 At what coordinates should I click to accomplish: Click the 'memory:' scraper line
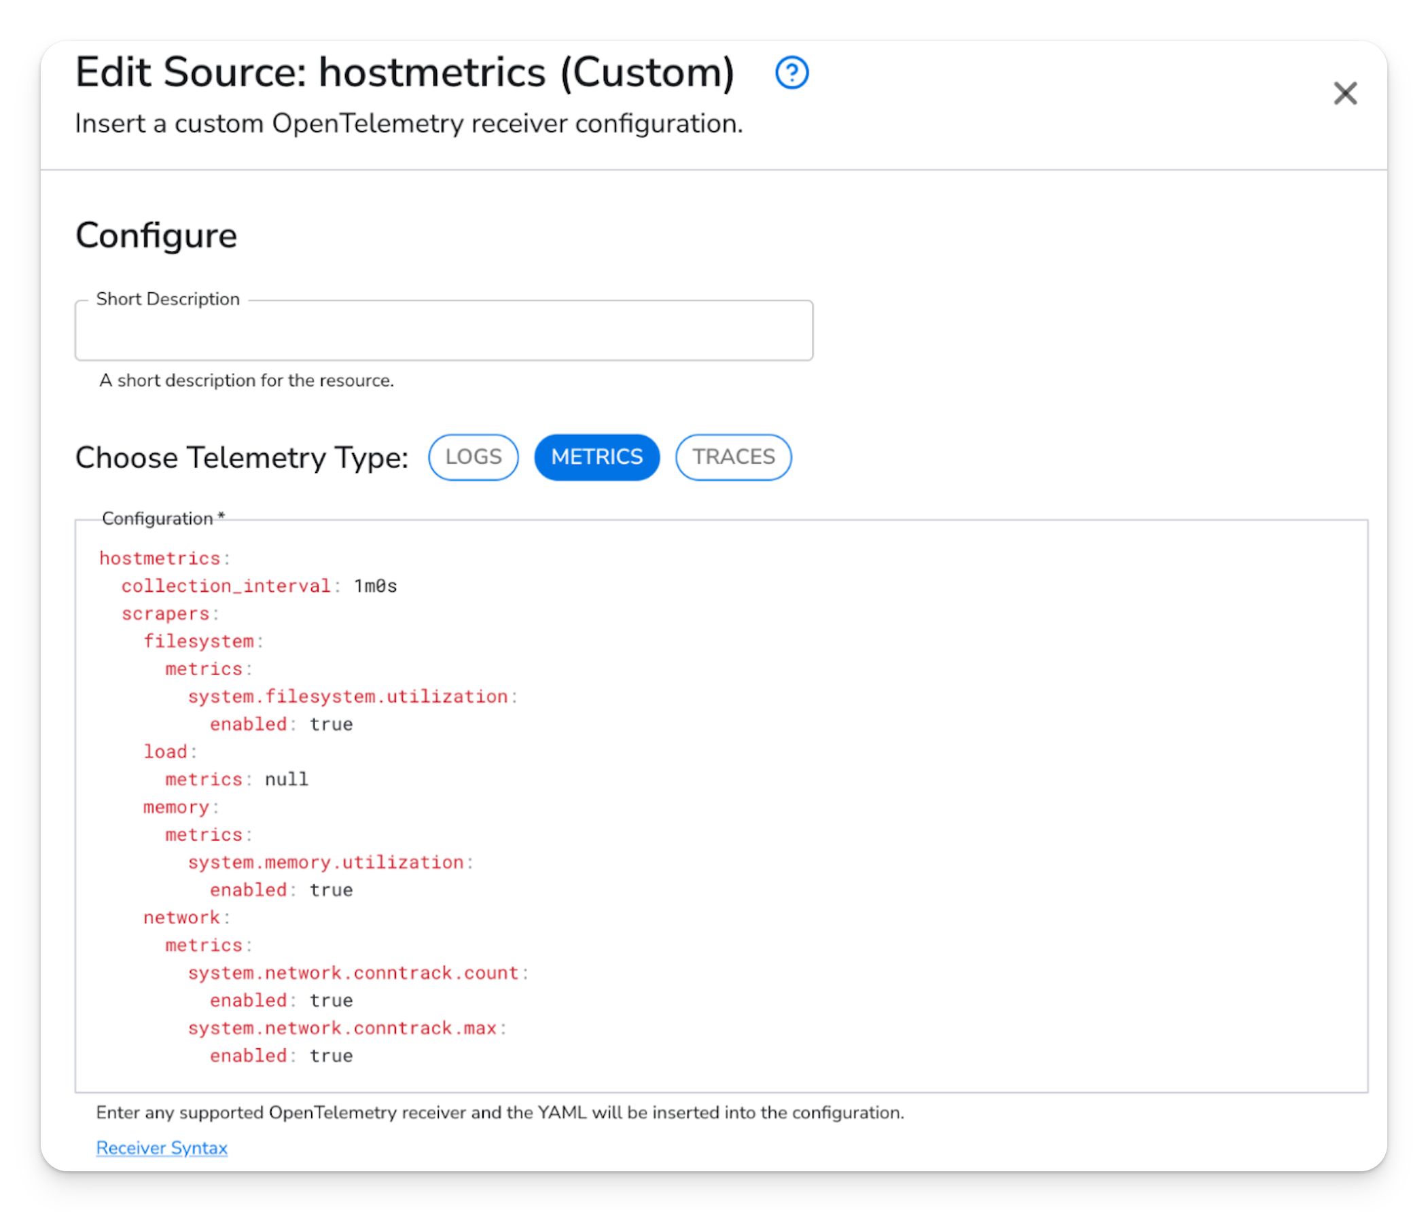click(x=181, y=806)
